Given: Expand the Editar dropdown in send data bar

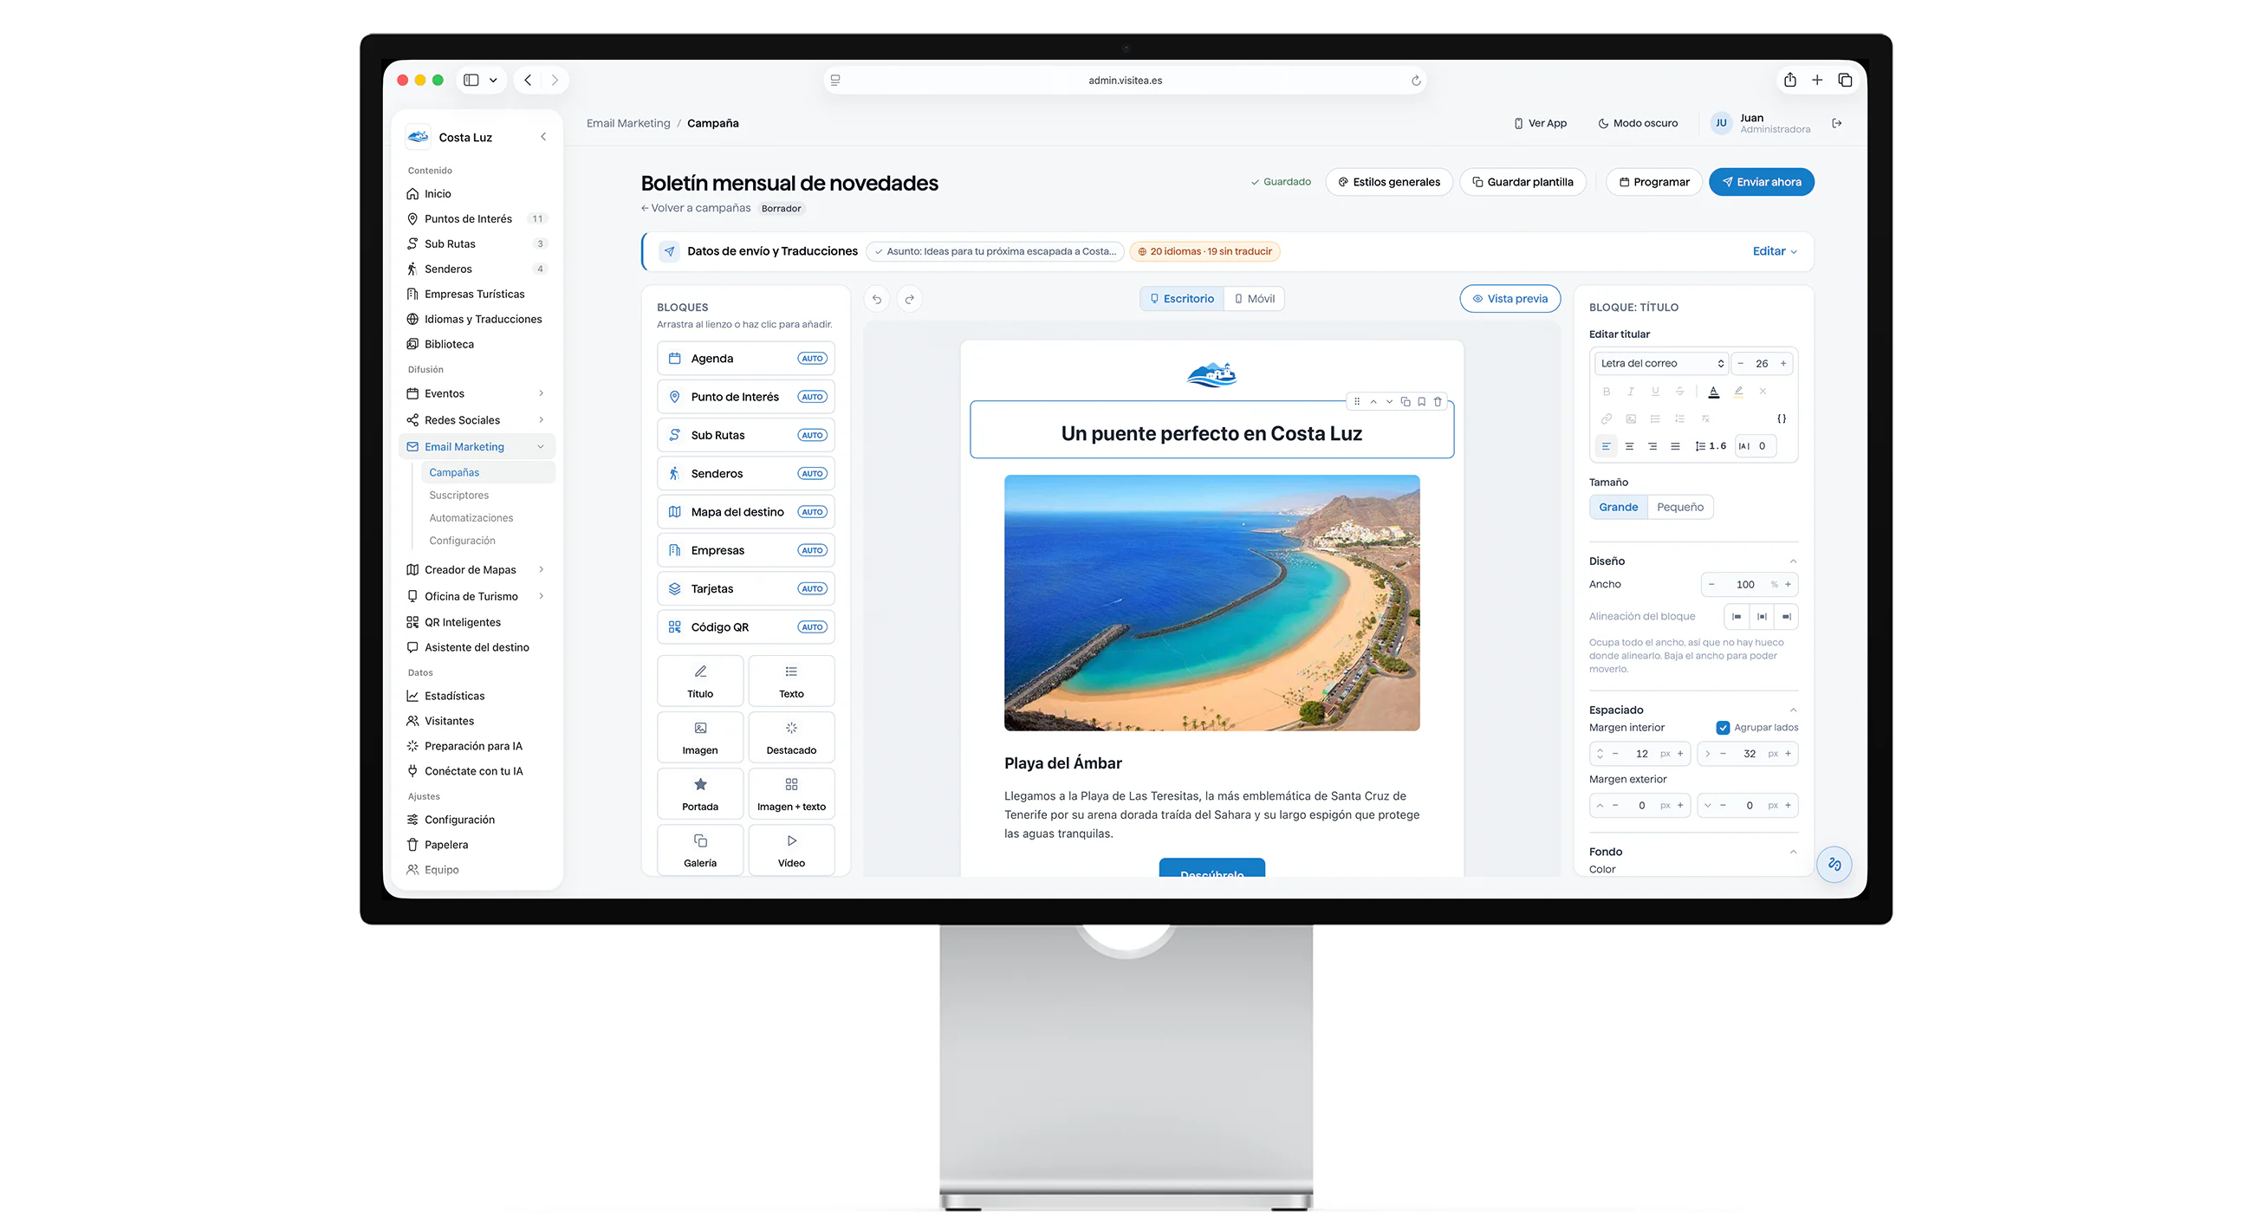Looking at the screenshot, I should 1775,251.
